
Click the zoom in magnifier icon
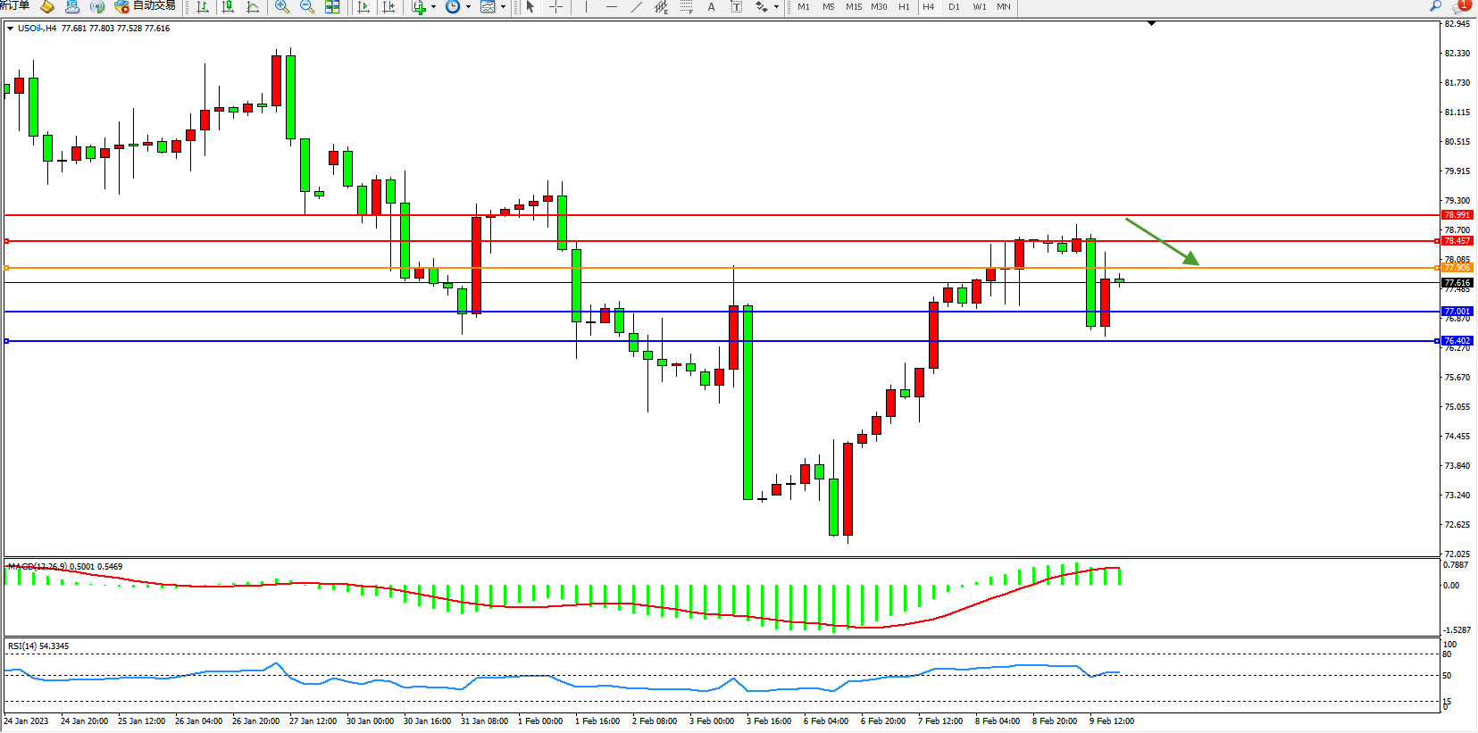[282, 7]
